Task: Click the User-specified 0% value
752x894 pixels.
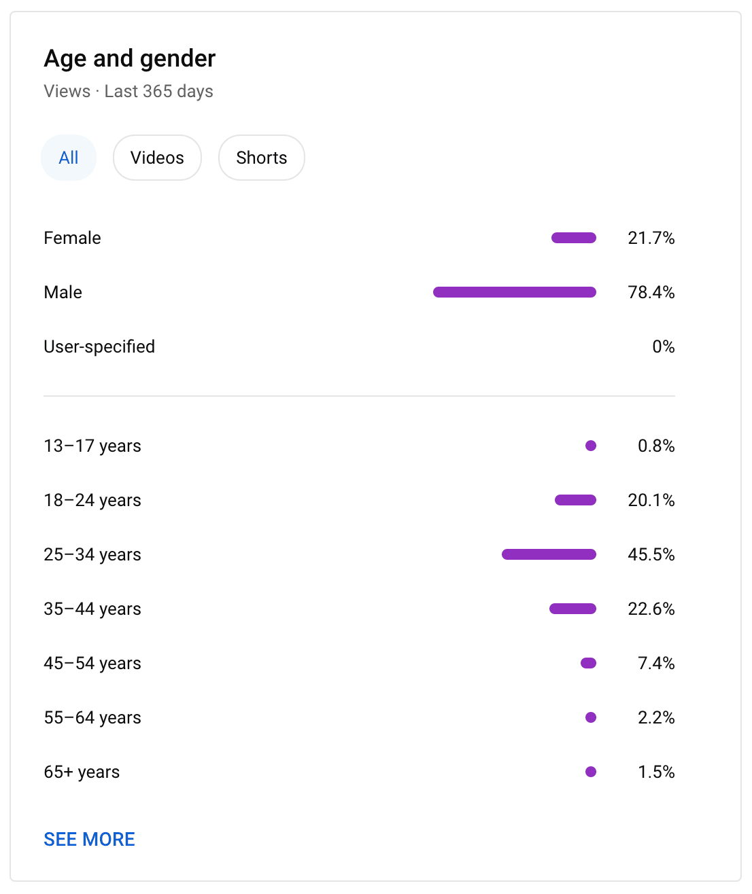Action: (x=663, y=346)
